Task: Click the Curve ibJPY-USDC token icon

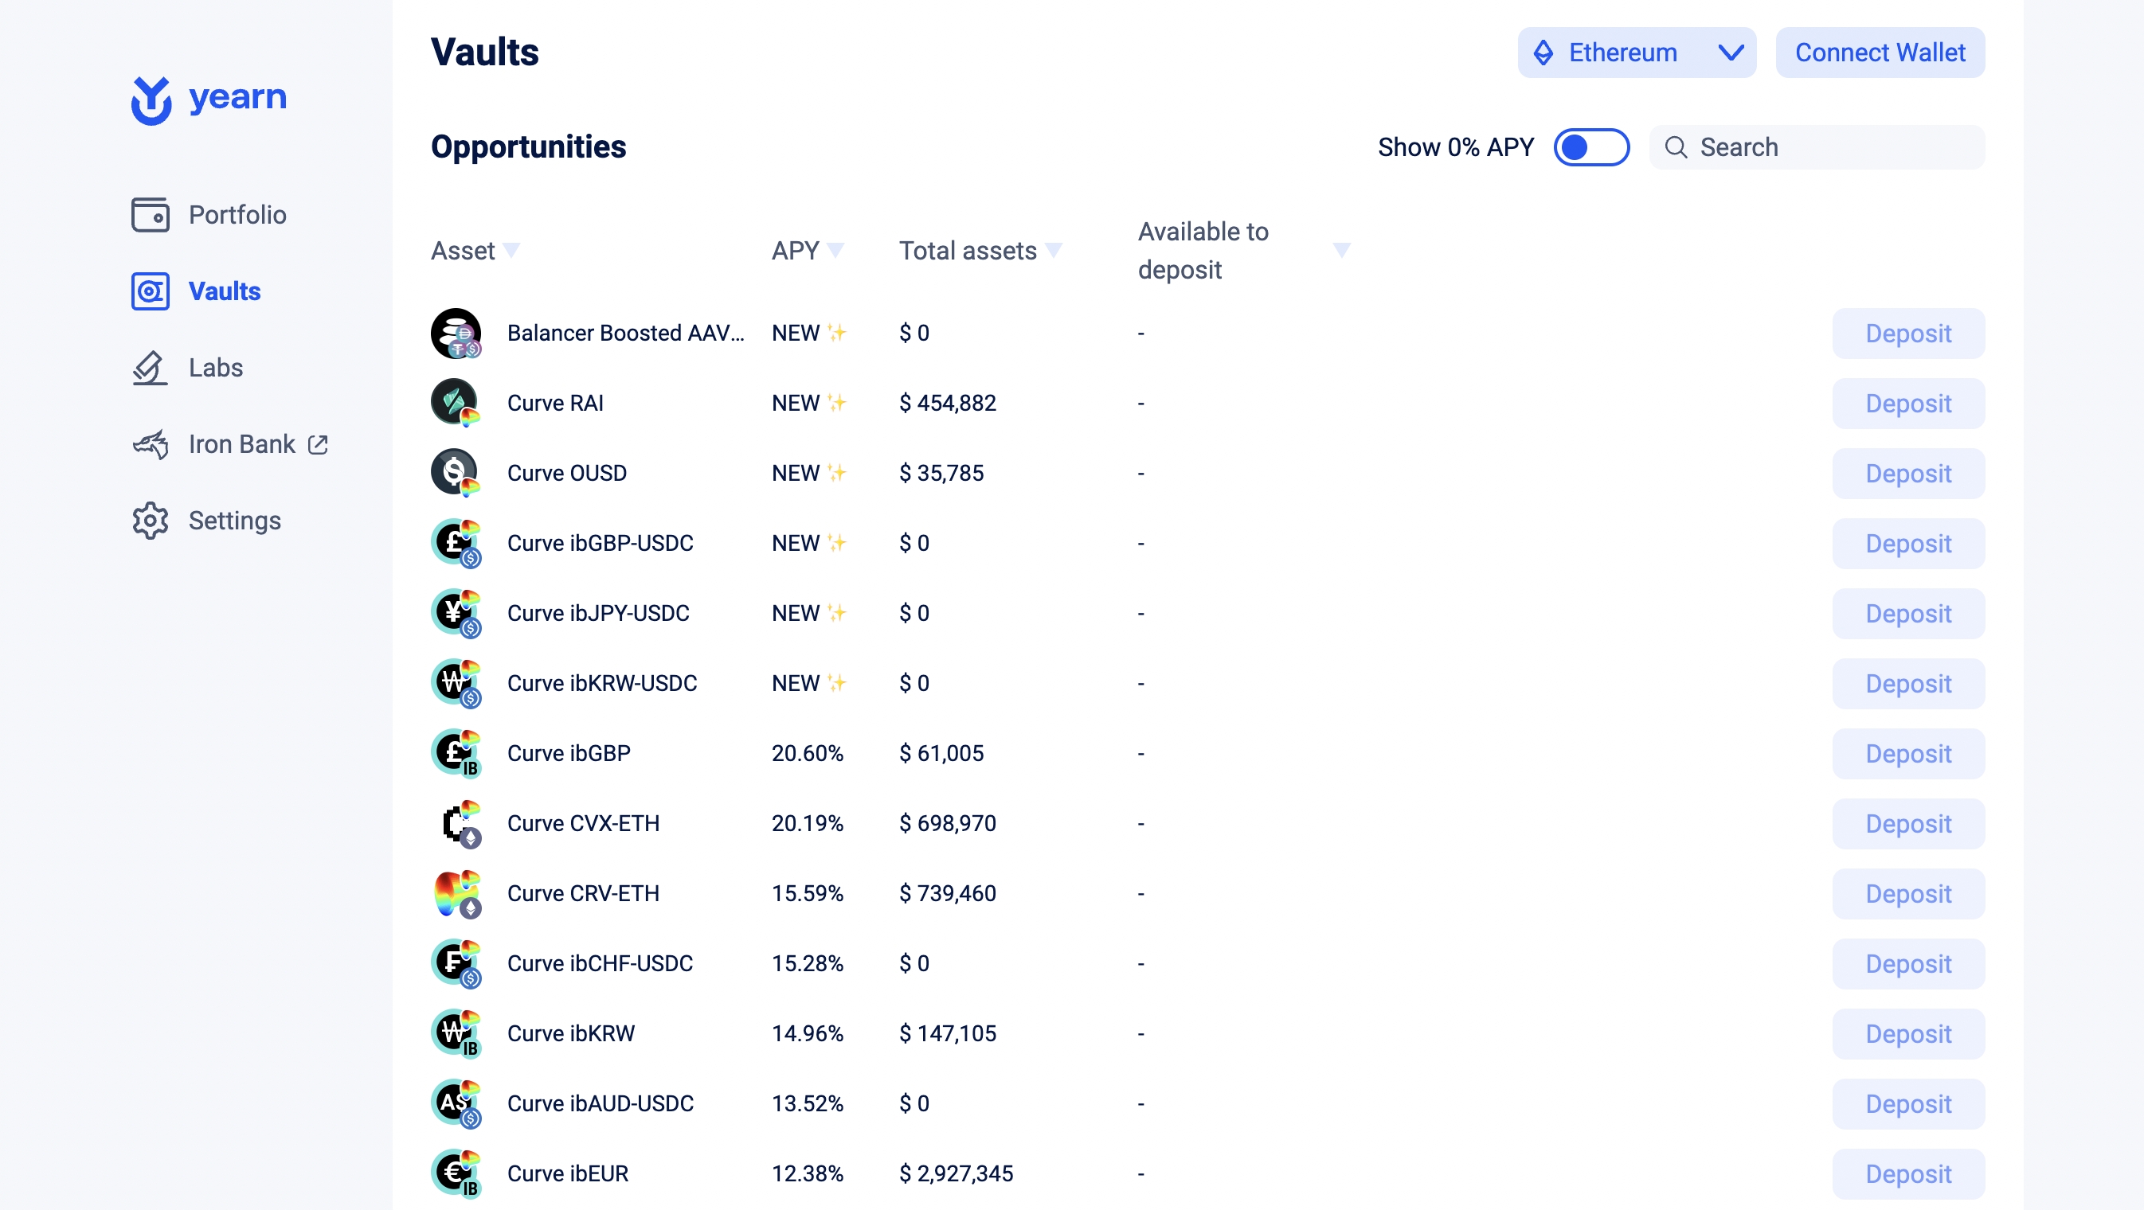Action: pyautogui.click(x=456, y=613)
